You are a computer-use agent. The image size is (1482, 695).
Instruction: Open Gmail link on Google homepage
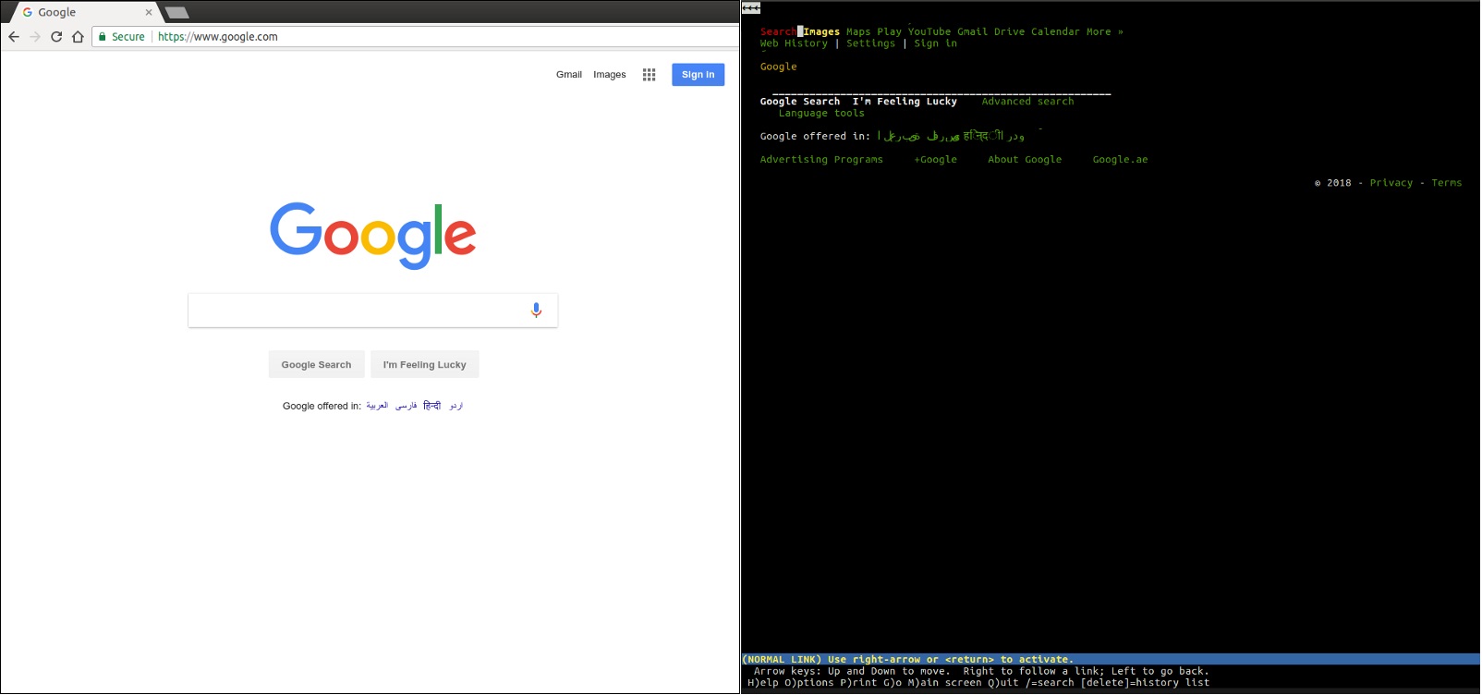point(569,75)
